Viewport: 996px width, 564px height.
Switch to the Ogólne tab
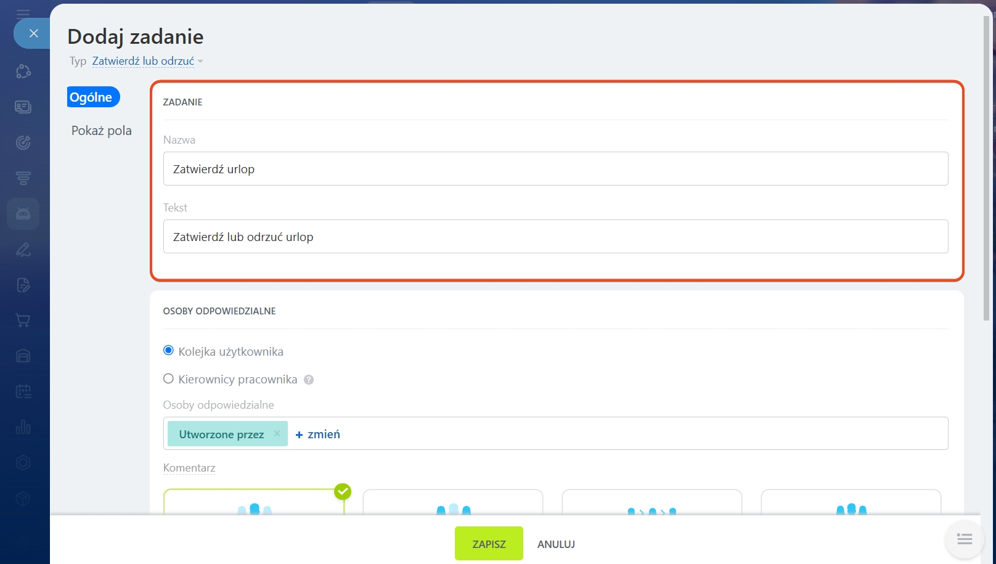coord(91,97)
